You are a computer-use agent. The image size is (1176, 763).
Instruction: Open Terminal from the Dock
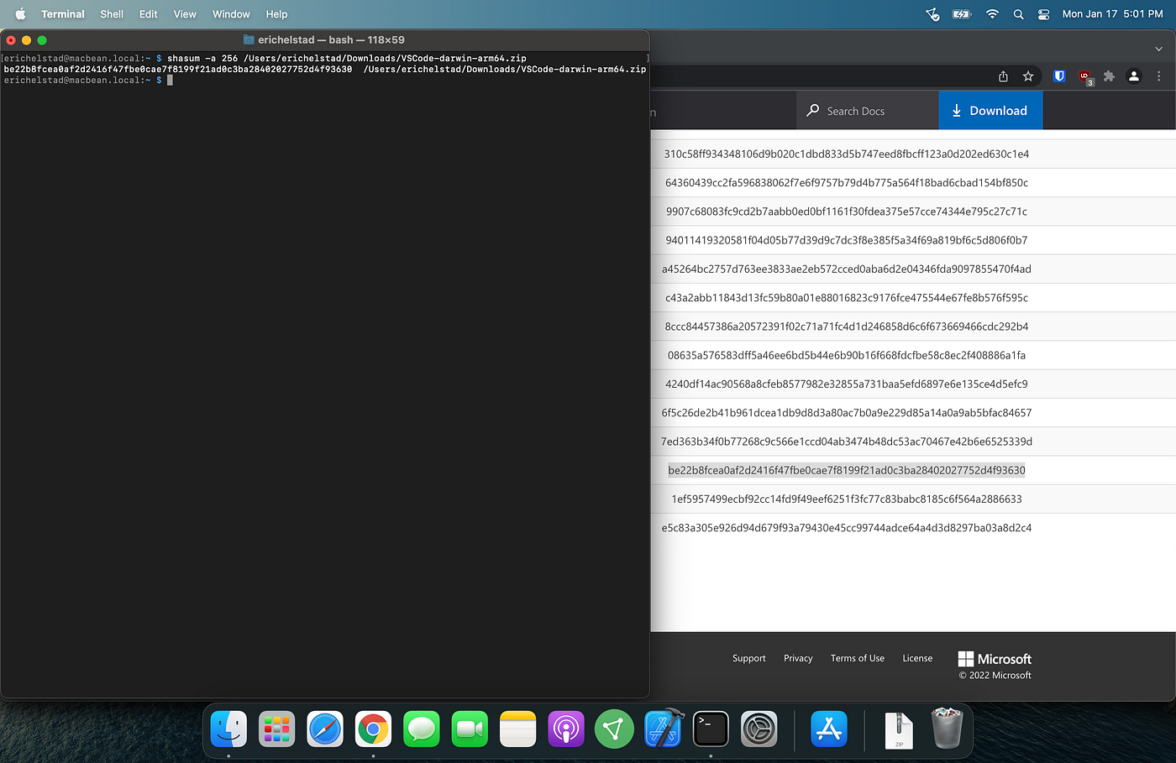[711, 729]
